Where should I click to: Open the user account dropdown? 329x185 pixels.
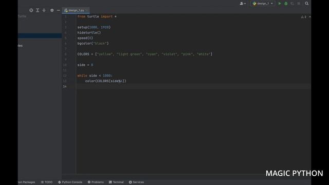pos(243,4)
